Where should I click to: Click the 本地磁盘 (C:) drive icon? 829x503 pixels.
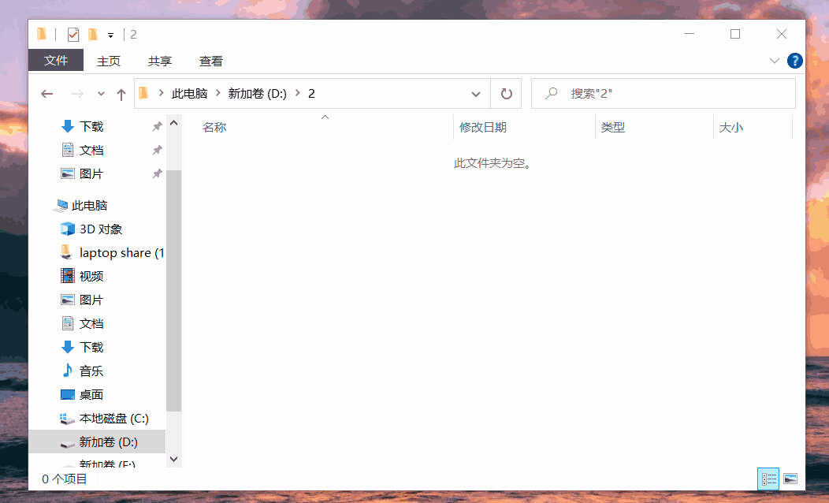[x=67, y=419]
